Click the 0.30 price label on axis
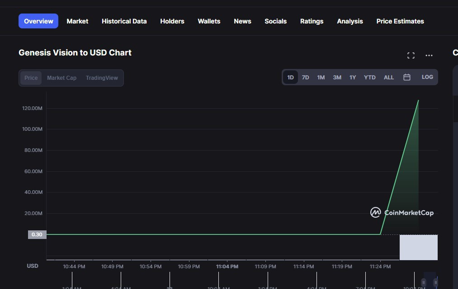This screenshot has height=289, width=458. click(x=37, y=234)
